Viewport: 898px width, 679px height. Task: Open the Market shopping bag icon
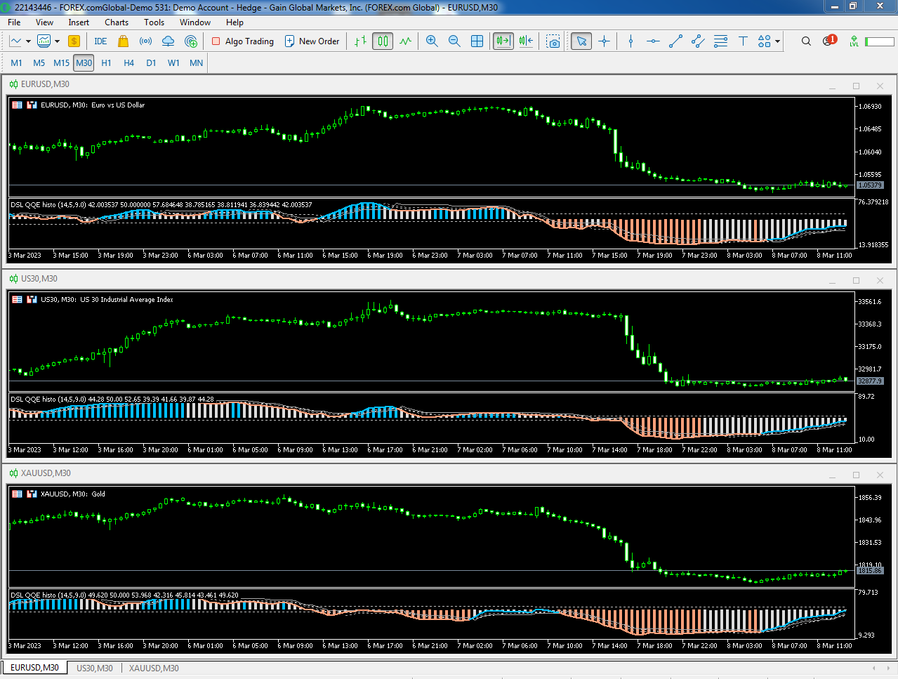[x=124, y=41]
